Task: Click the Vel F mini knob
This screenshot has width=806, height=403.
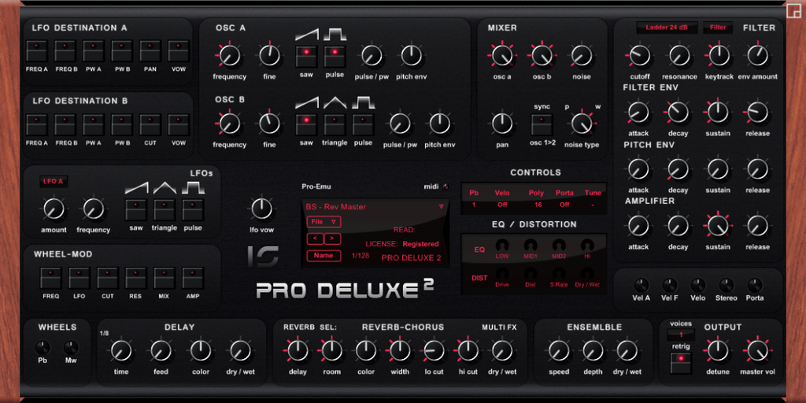Action: click(669, 285)
